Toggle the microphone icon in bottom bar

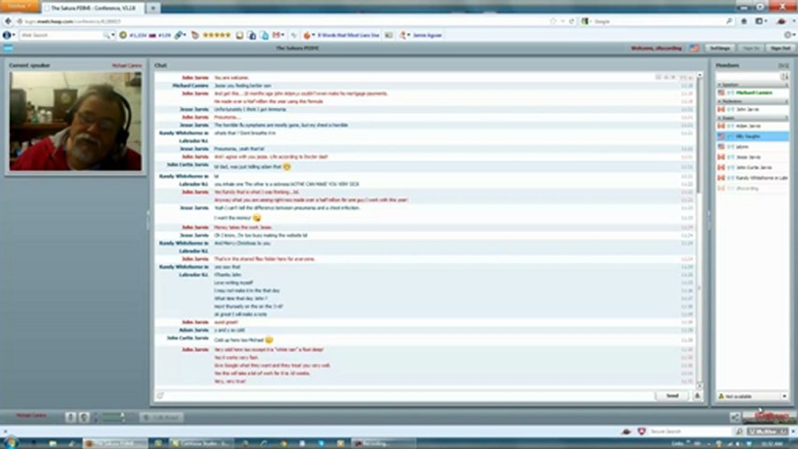click(x=71, y=417)
